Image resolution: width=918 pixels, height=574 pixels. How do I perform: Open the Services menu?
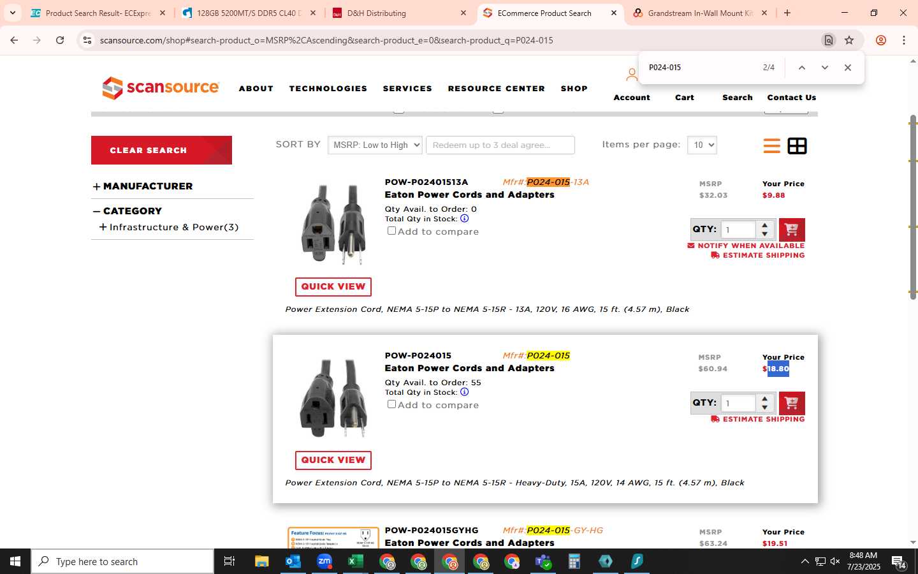click(x=407, y=89)
